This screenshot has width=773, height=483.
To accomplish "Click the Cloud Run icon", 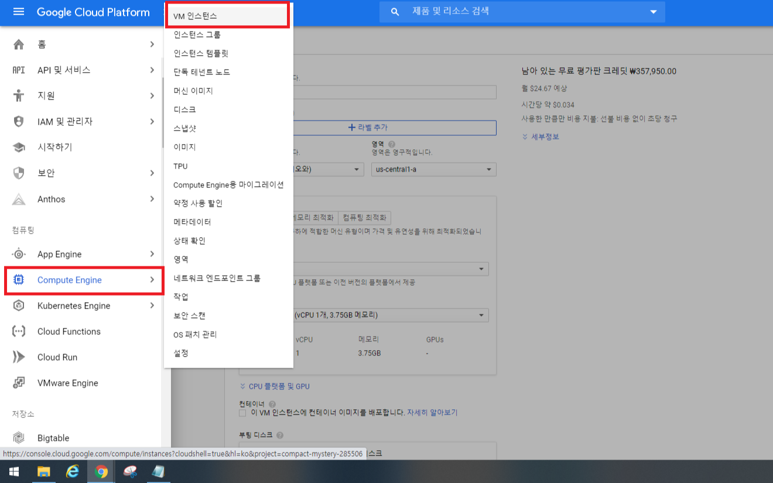I will pyautogui.click(x=19, y=357).
